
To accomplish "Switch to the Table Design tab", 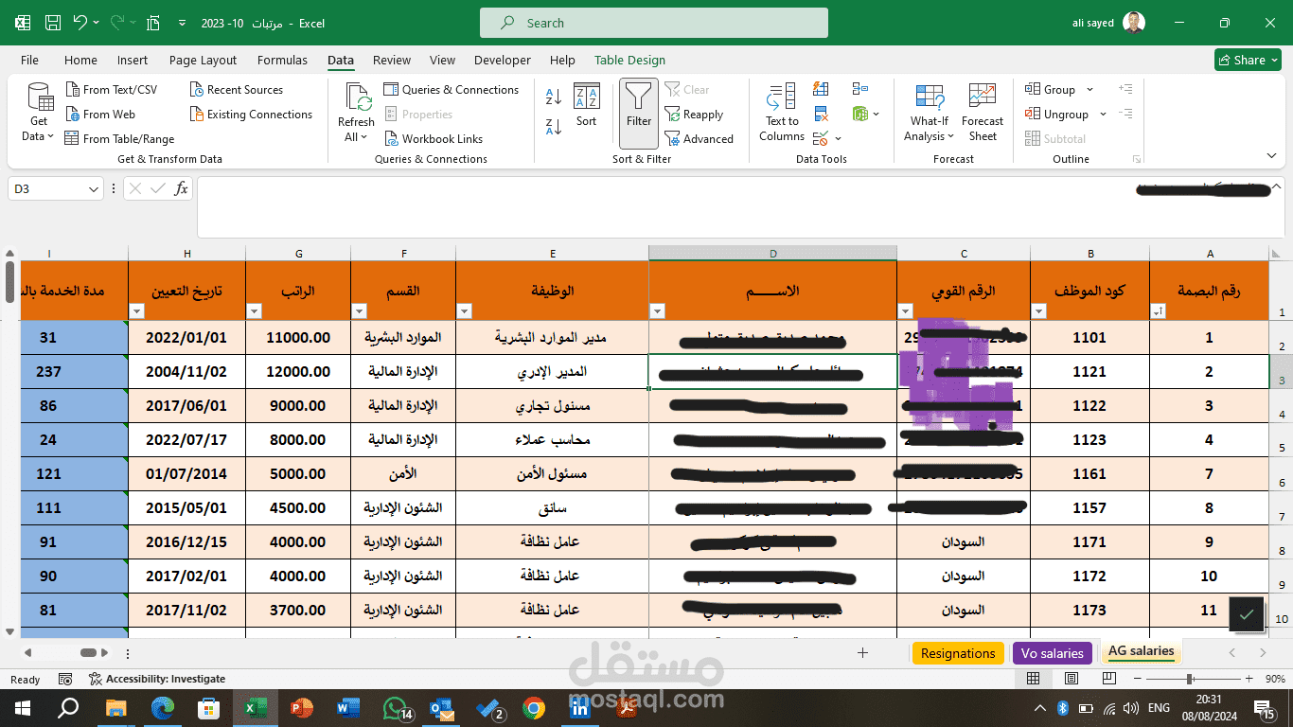I will tap(629, 60).
